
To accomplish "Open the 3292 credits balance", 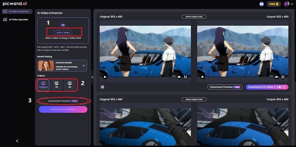I will 274,4.
